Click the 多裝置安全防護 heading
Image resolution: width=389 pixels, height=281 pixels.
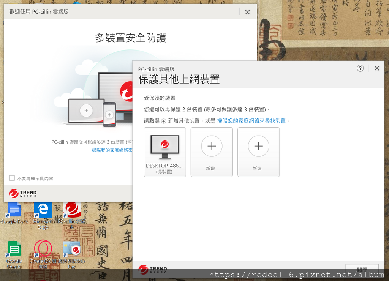coord(131,38)
